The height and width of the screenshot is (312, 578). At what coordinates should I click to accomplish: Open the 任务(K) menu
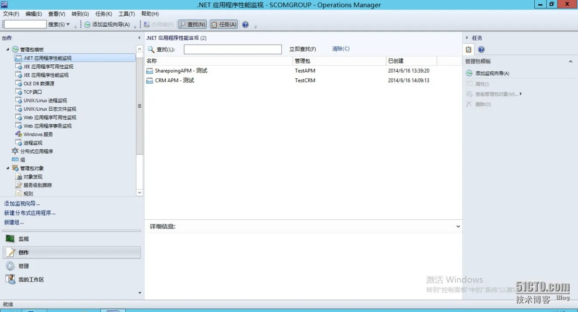tap(104, 14)
